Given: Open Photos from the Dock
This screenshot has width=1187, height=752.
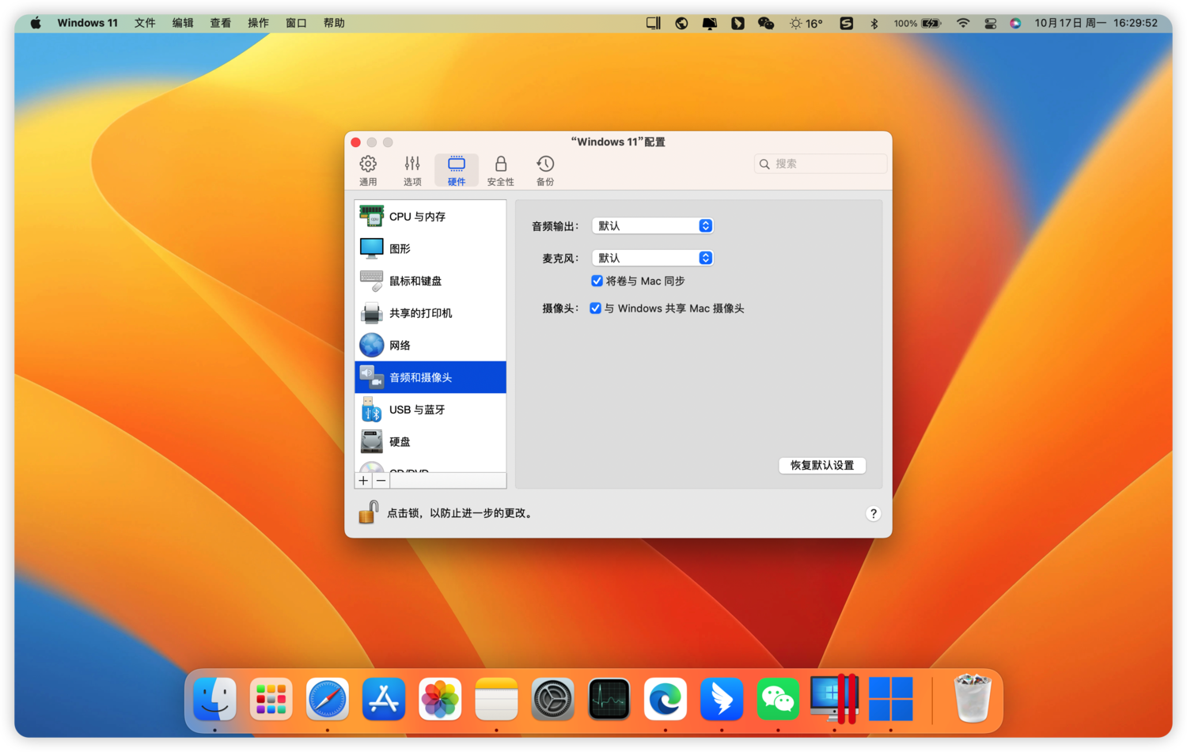Looking at the screenshot, I should (440, 699).
